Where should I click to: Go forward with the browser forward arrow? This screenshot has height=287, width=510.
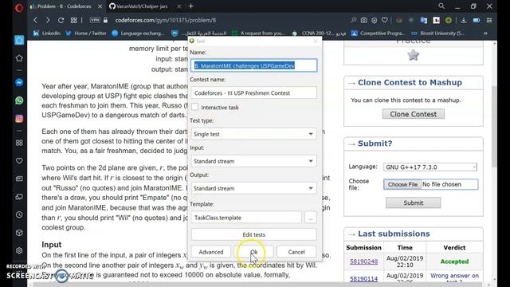click(x=48, y=20)
